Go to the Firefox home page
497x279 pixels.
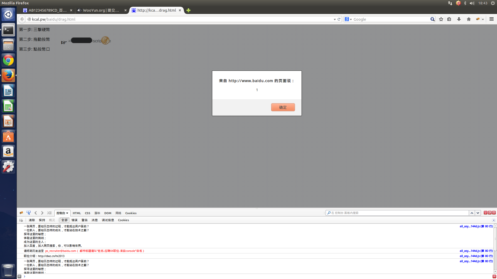(x=469, y=19)
